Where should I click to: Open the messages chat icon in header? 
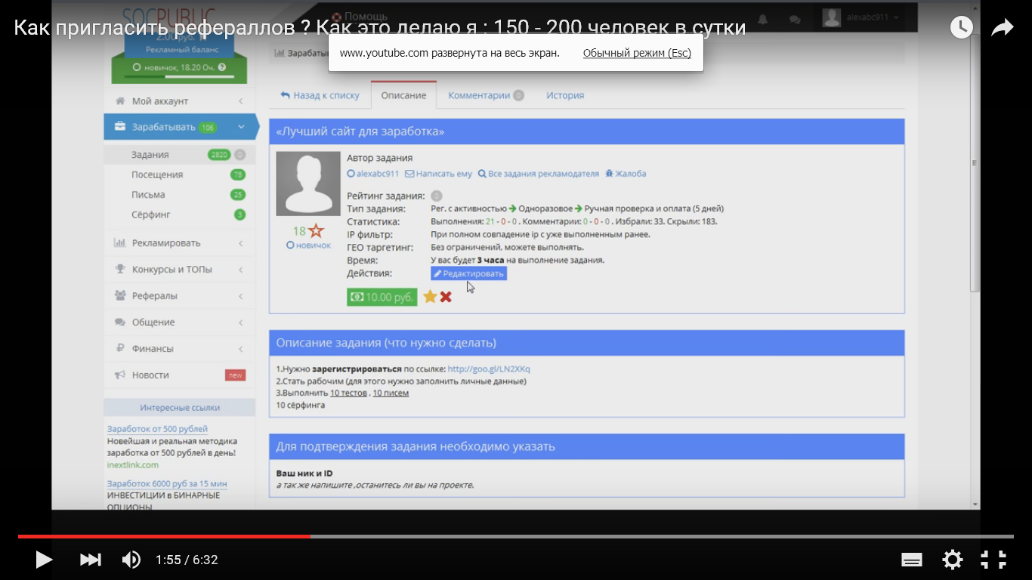pos(795,19)
